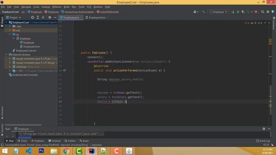The width and height of the screenshot is (276, 155).
Task: Toggle tool window quick-access status bar icon
Action: click(x=2, y=145)
